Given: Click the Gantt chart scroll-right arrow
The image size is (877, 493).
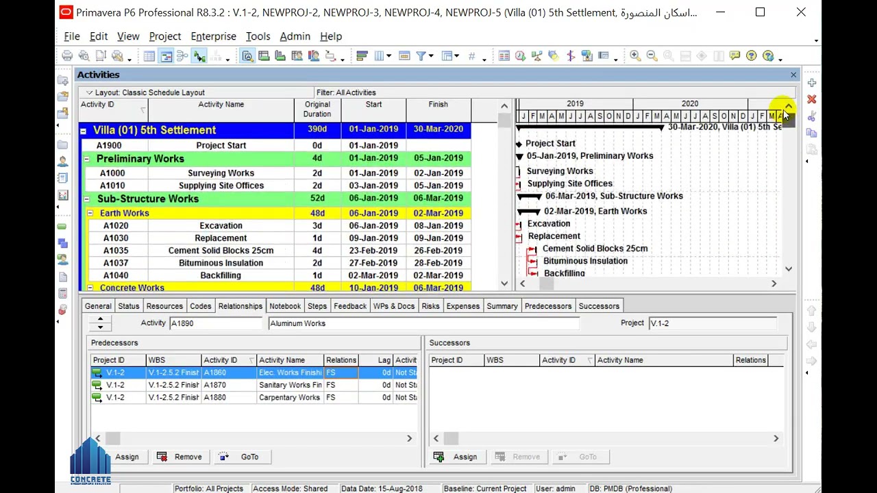Looking at the screenshot, I should point(774,283).
